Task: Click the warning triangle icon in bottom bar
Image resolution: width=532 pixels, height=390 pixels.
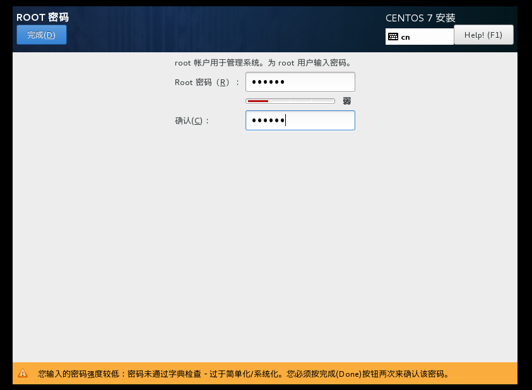Action: pos(23,373)
